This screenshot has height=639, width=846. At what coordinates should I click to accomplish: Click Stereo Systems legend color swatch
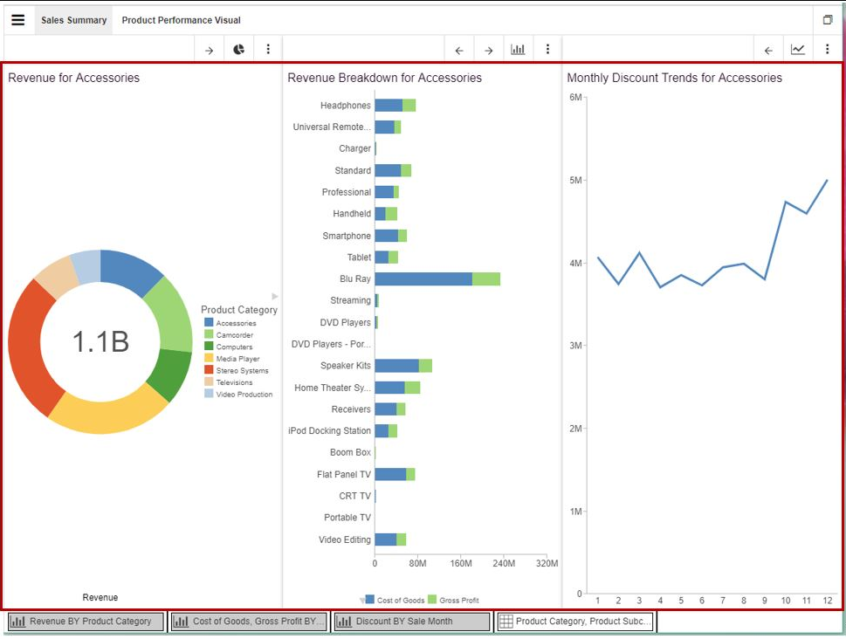tap(209, 369)
